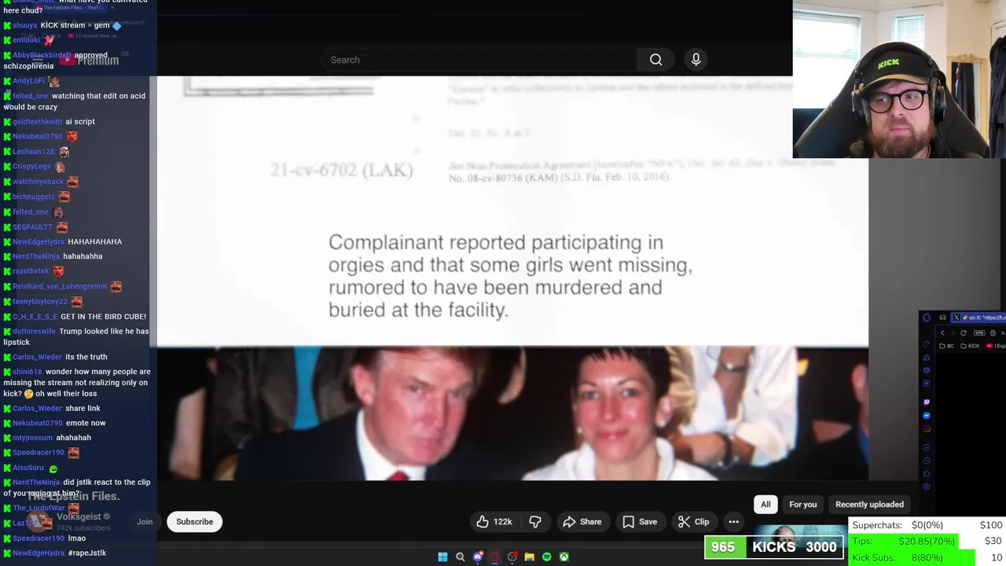This screenshot has height=566, width=1006.
Task: Save the video to a playlist
Action: 640,521
